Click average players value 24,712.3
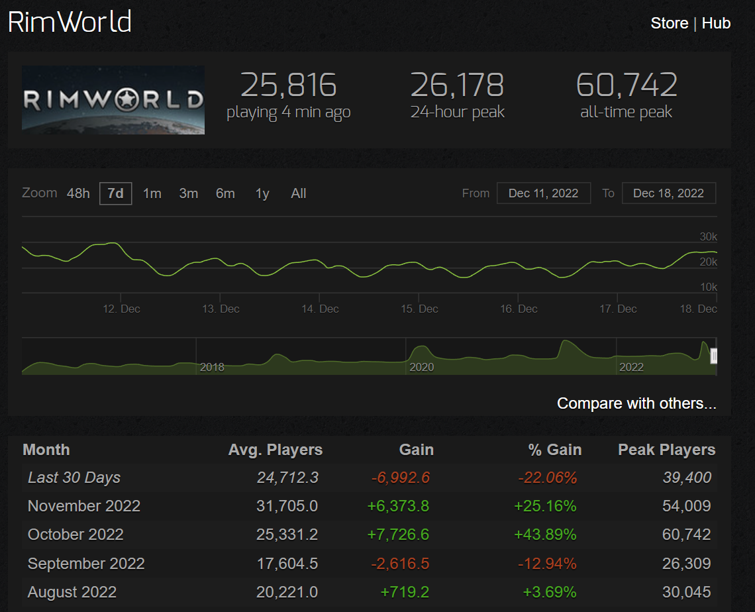The image size is (755, 612). pyautogui.click(x=287, y=478)
